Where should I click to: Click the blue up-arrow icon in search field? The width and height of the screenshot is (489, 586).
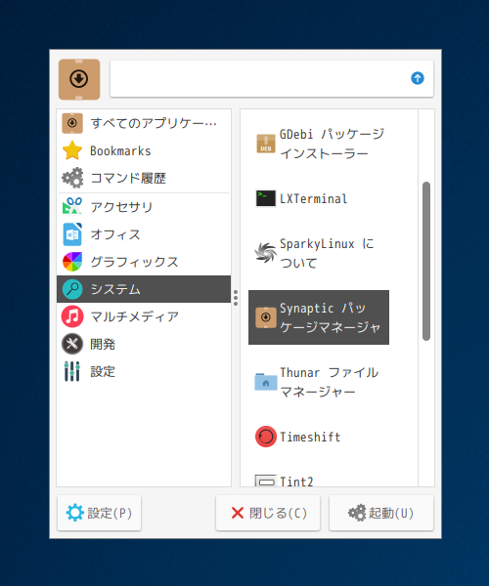click(x=418, y=78)
